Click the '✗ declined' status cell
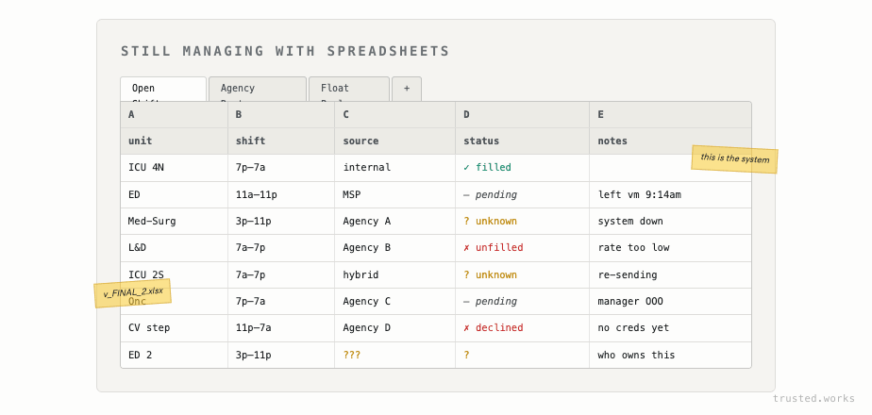This screenshot has width=872, height=415. 522,328
